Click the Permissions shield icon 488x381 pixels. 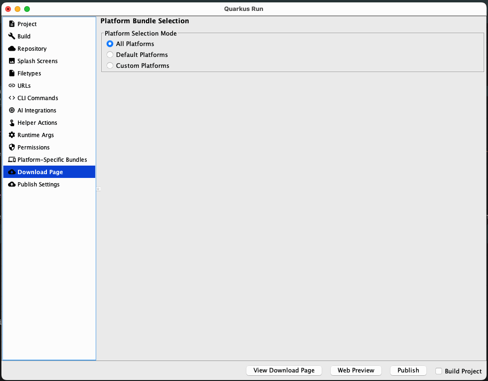point(12,147)
